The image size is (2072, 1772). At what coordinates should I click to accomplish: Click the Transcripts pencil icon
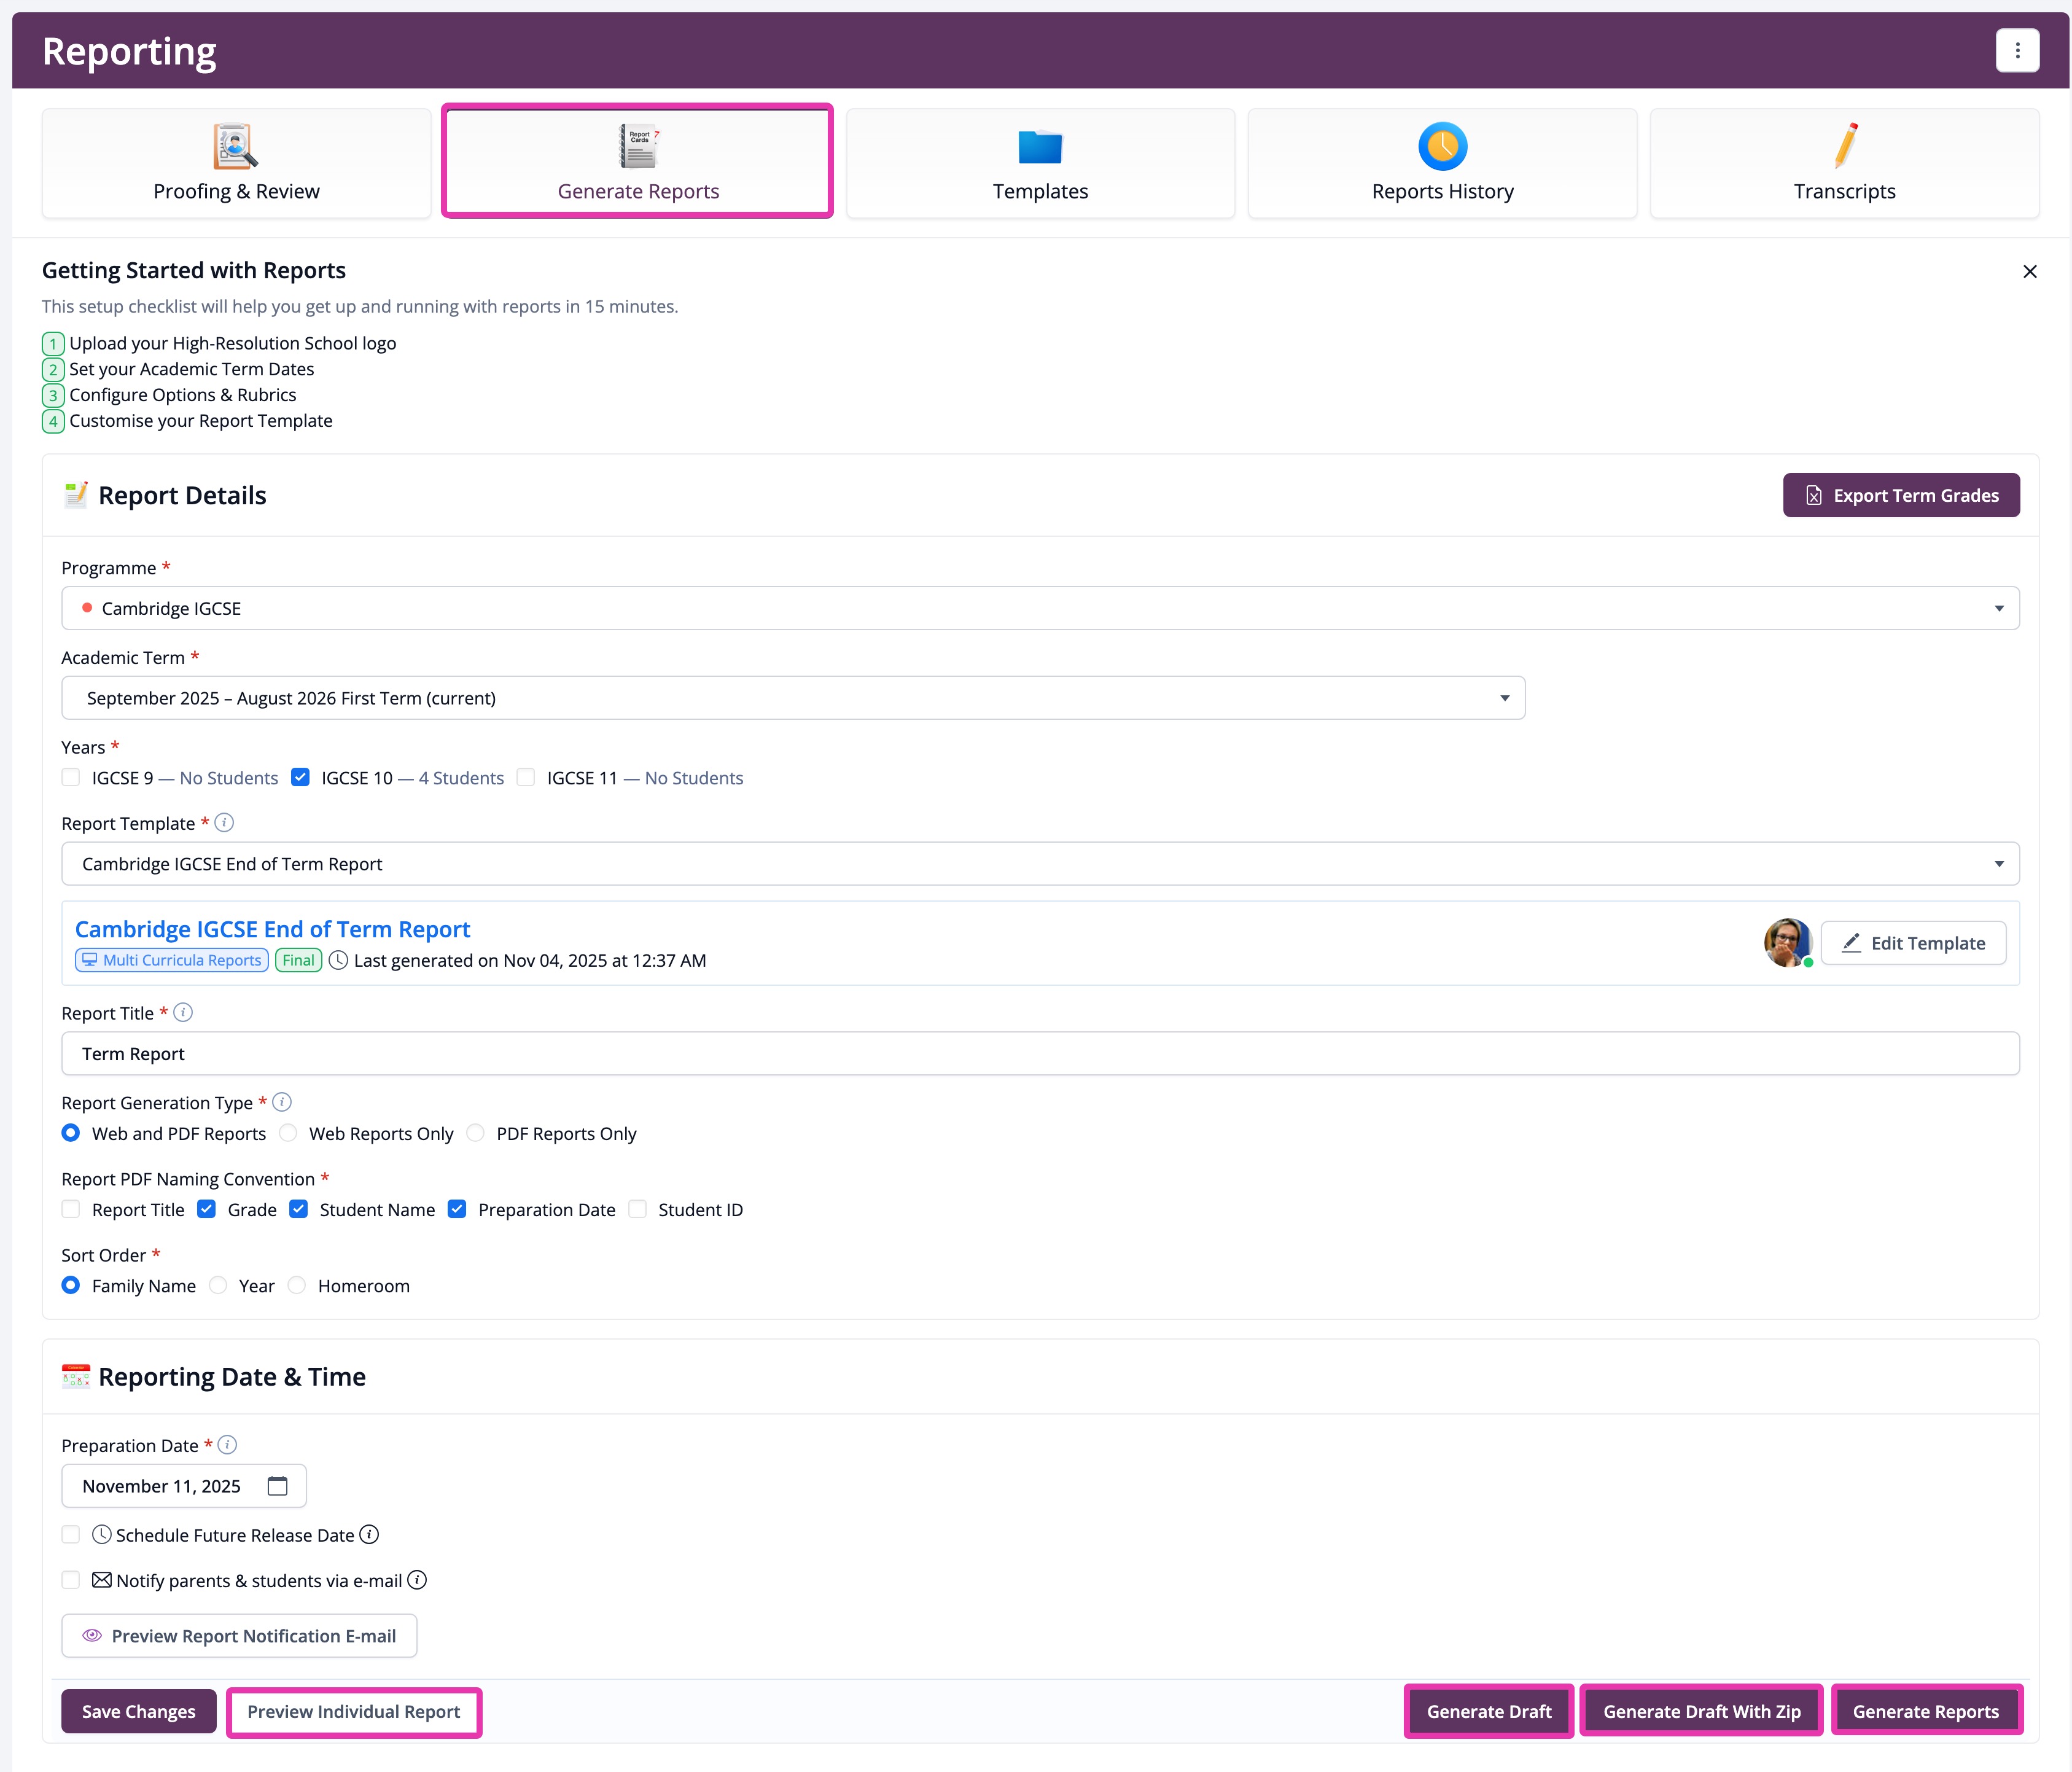(1845, 146)
